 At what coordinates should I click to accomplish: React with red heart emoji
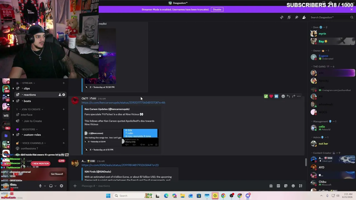pos(271,96)
